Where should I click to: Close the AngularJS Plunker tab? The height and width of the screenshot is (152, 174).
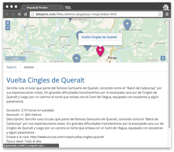61,8
